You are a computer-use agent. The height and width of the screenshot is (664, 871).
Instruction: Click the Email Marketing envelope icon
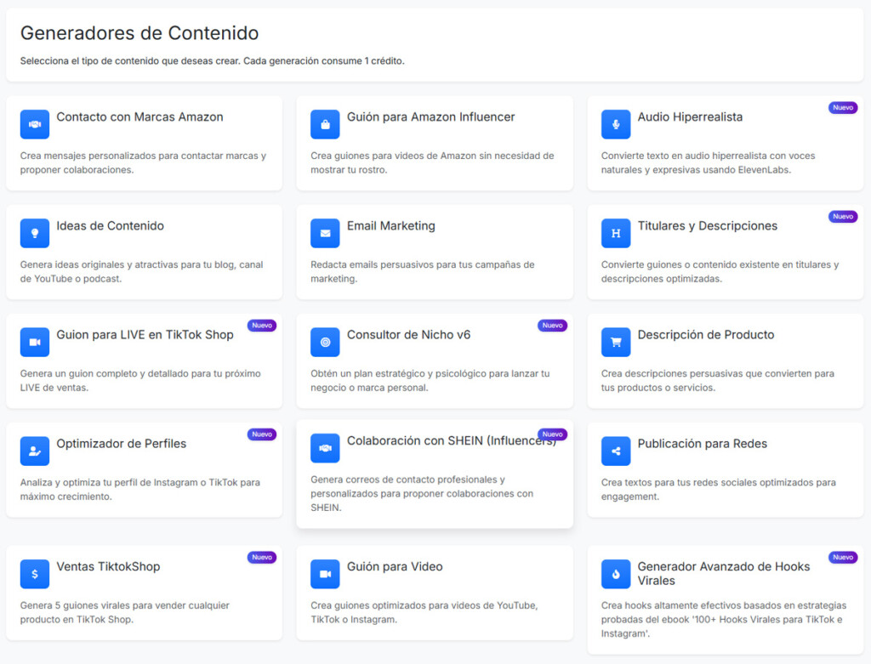(x=324, y=233)
